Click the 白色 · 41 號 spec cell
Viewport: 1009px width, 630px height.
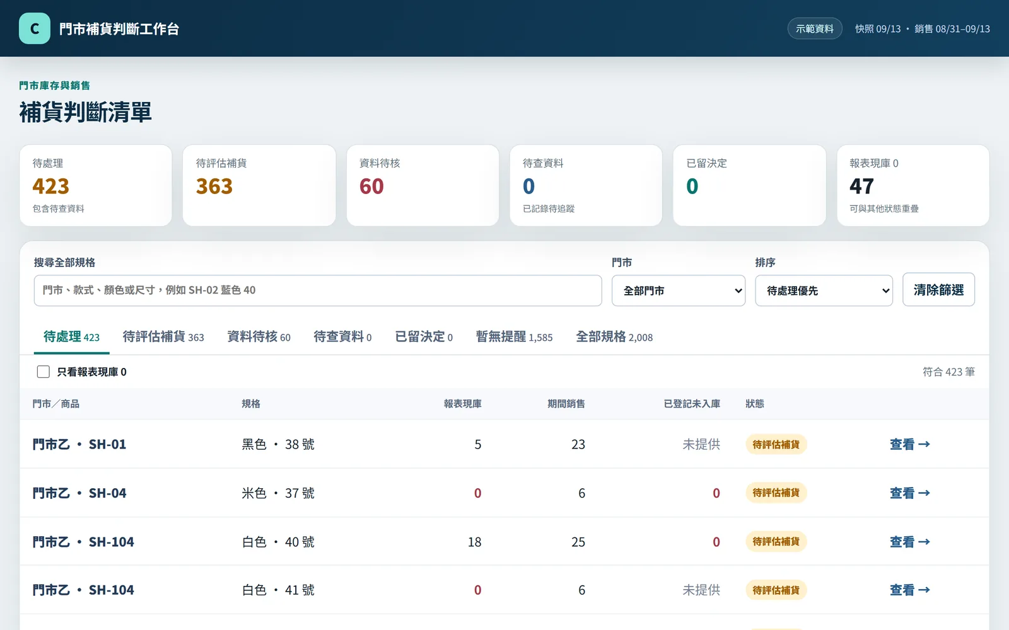click(278, 590)
